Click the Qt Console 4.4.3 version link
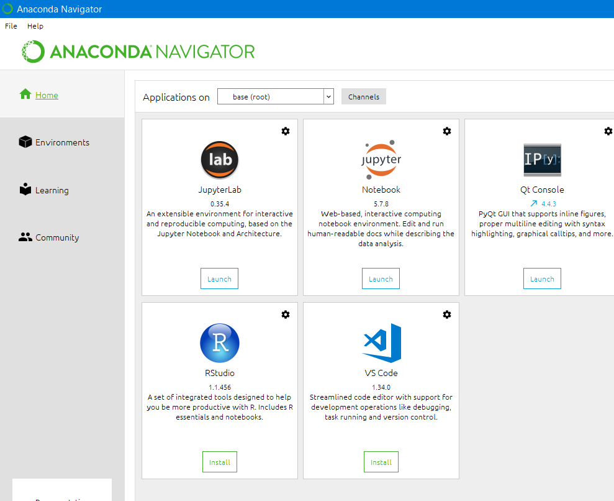This screenshot has height=501, width=614. coord(549,204)
